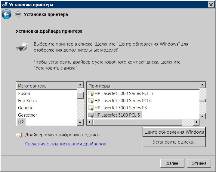Select Gestetner manufacturer entry

[27, 115]
